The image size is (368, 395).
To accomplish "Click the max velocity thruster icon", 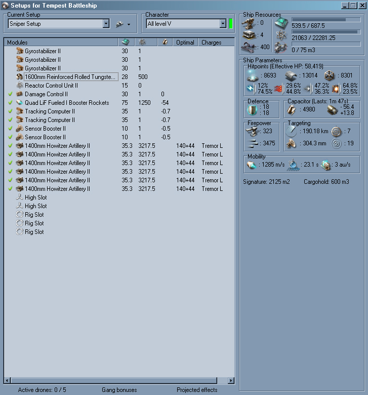I will (252, 165).
